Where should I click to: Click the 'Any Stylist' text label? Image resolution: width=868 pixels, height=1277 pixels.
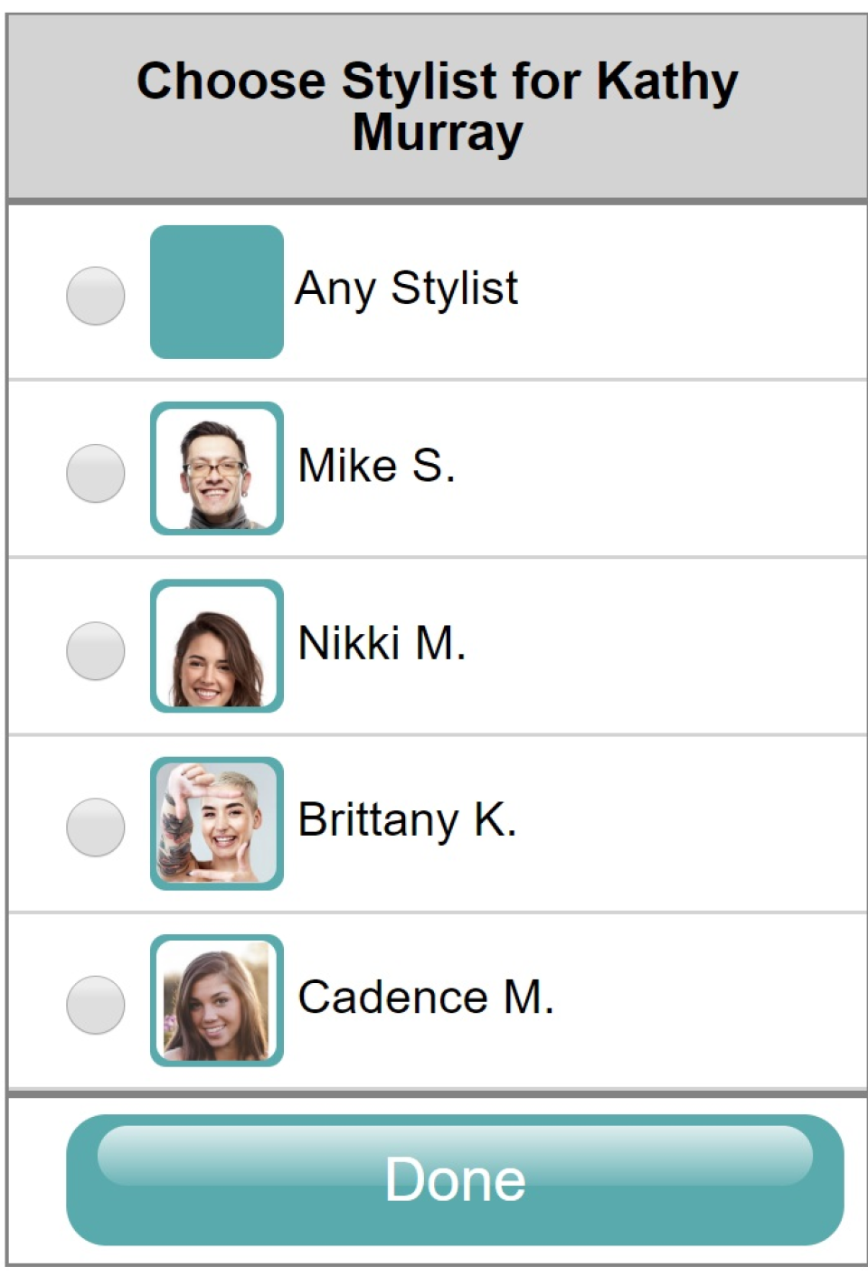406,289
